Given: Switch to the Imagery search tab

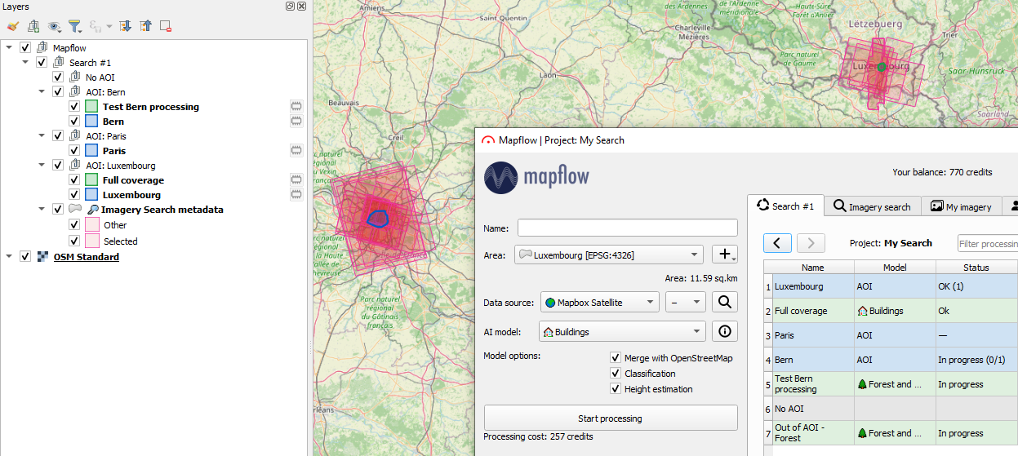Looking at the screenshot, I should tap(872, 206).
